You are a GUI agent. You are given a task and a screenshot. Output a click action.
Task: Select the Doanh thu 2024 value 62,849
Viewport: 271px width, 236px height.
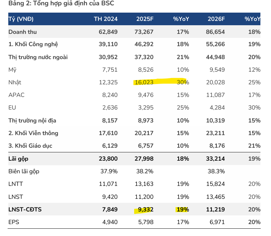point(108,32)
